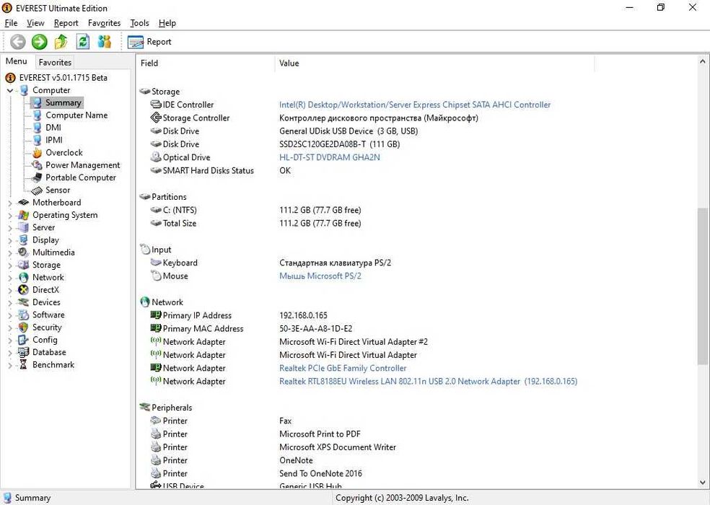The height and width of the screenshot is (505, 710).
Task: Click the Portable Computer laptop icon
Action: (x=37, y=177)
